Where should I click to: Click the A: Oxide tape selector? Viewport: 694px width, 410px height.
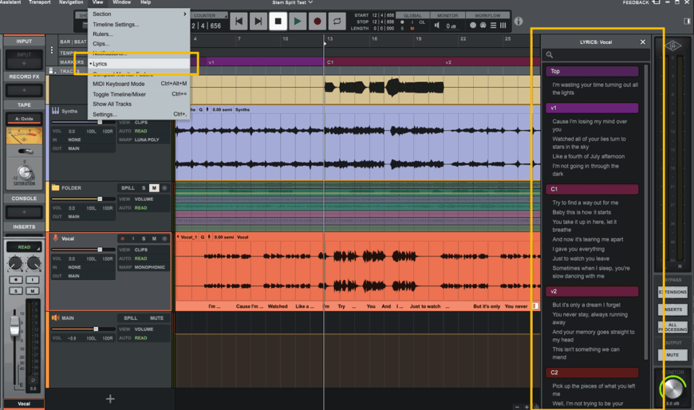(24, 118)
